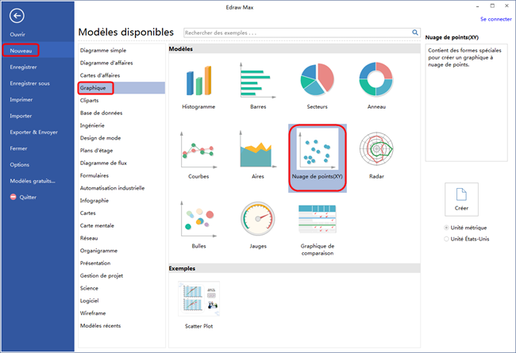Select the Logiciel category
Viewport: 516px width, 353px height.
89,301
